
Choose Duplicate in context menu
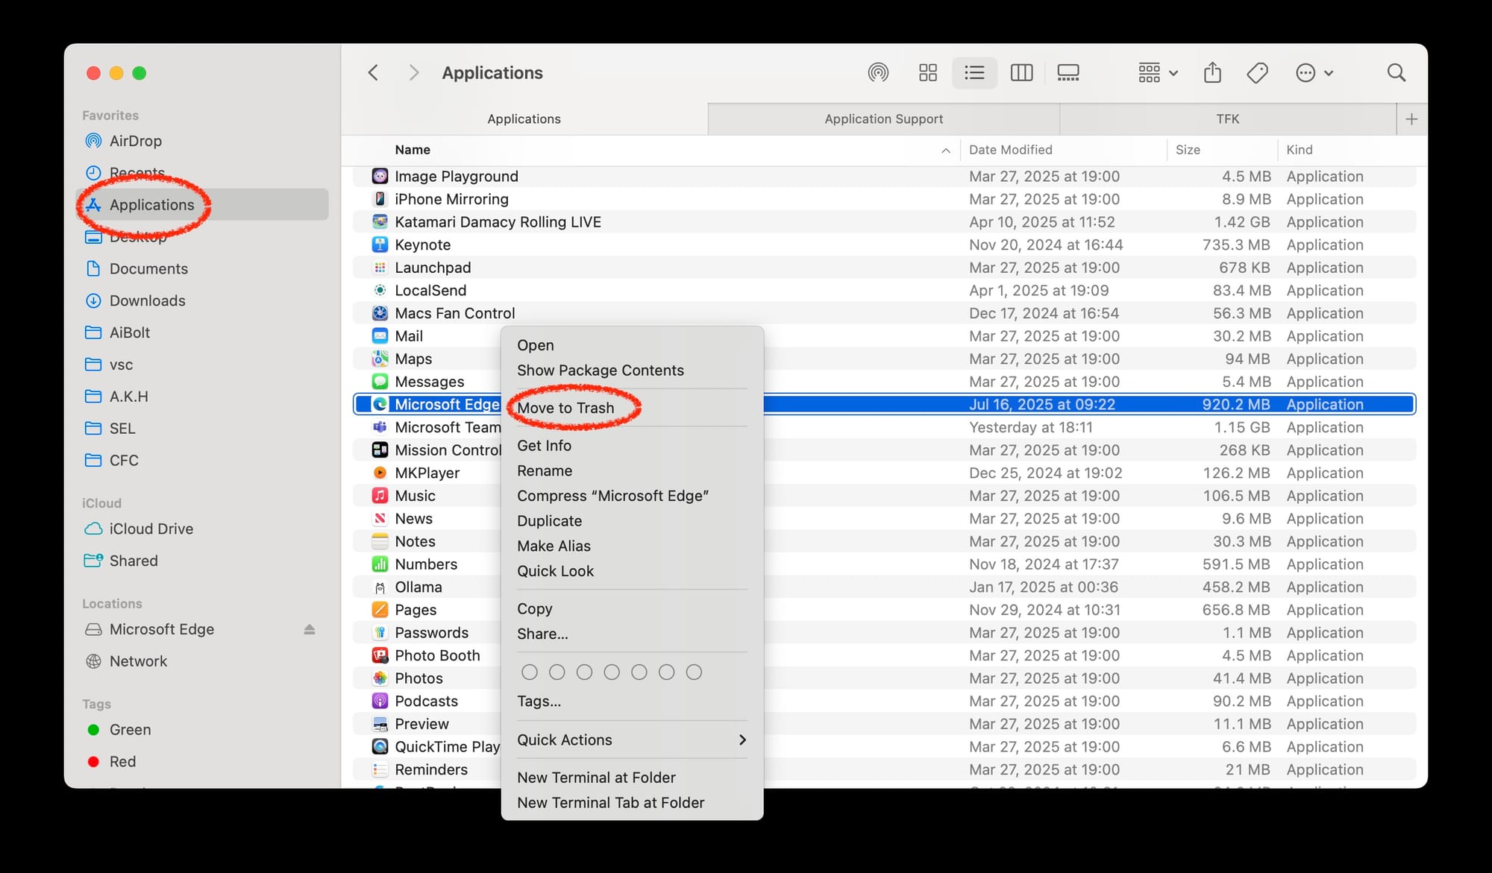pos(550,521)
